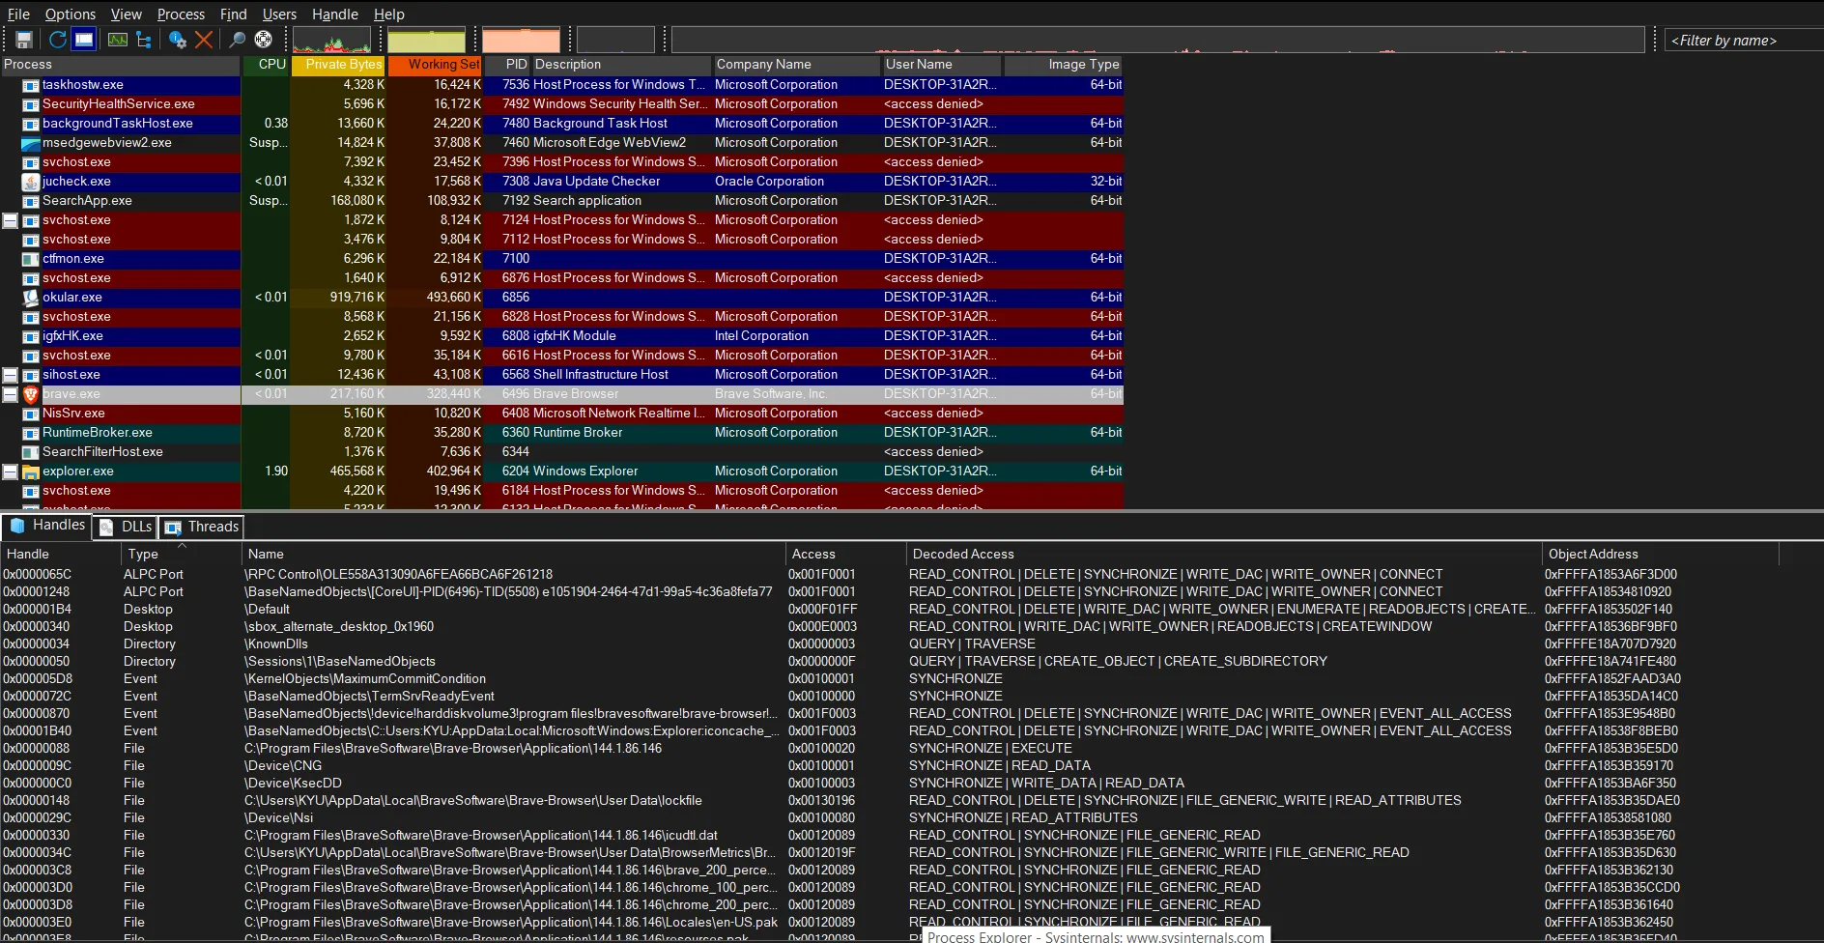Screen dimensions: 1824x943
Task: Select the Kill Process X icon
Action: tap(204, 40)
